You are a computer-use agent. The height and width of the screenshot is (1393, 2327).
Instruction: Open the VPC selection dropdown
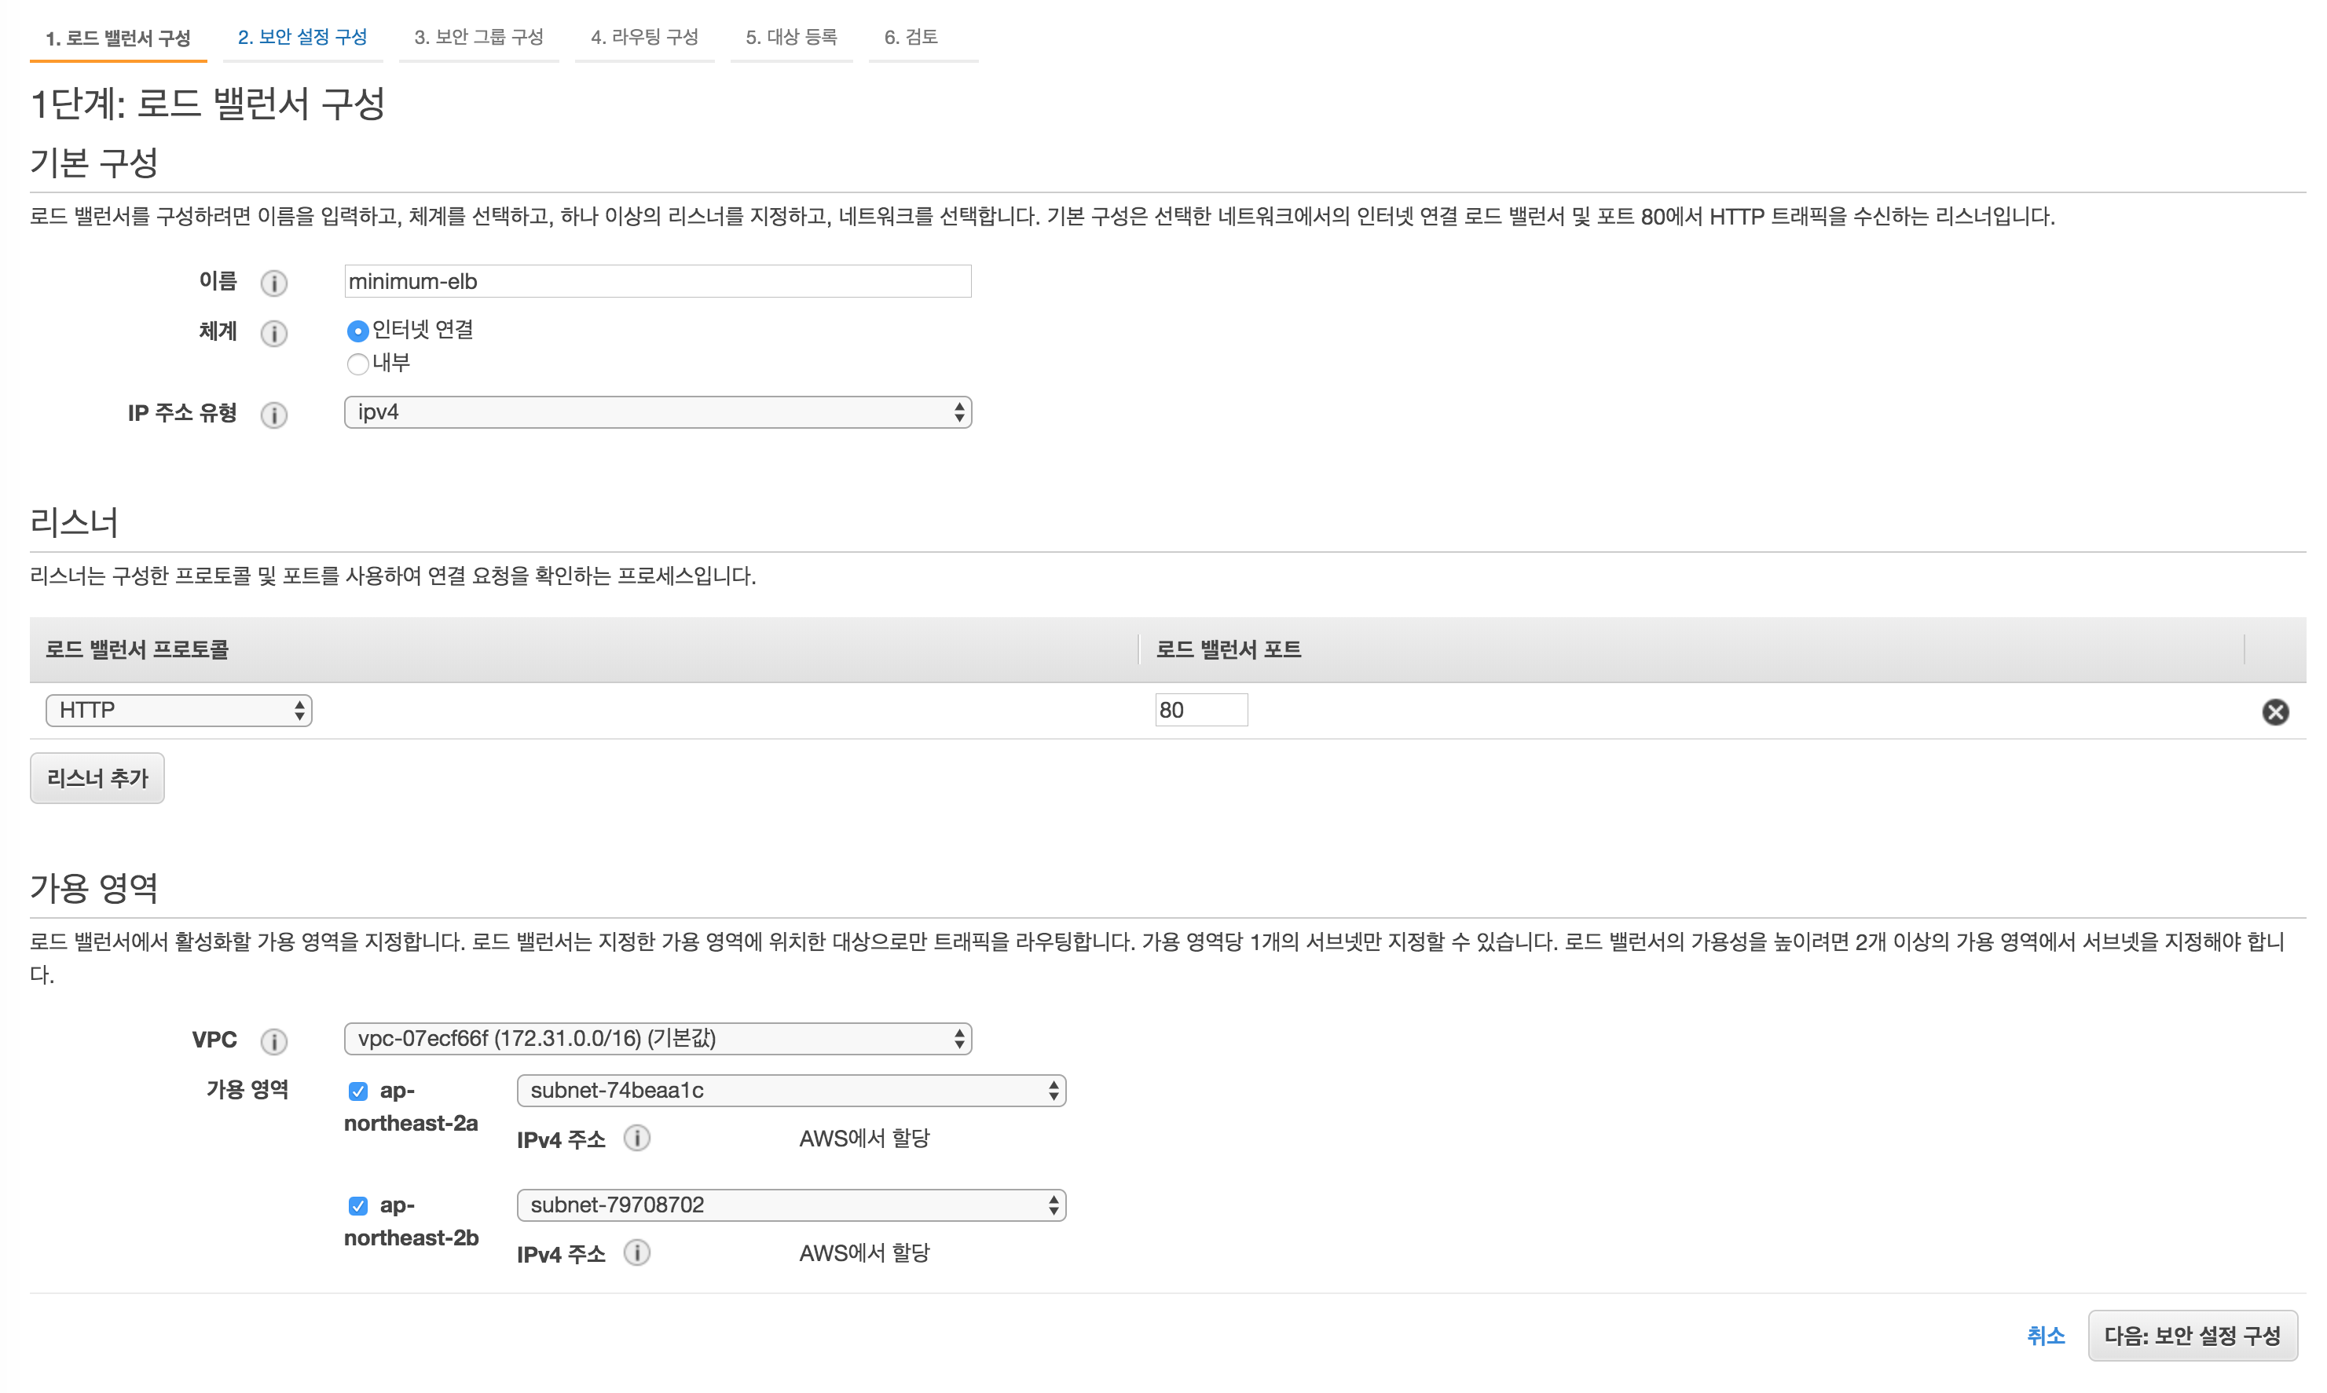(x=658, y=1038)
